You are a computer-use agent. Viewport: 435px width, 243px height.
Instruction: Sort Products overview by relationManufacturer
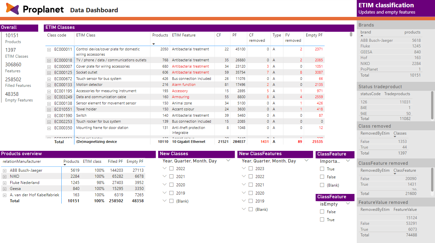tap(22, 161)
